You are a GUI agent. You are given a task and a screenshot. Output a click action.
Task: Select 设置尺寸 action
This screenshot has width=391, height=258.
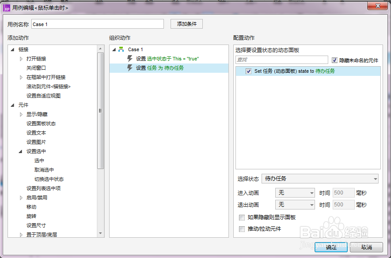[36, 225]
